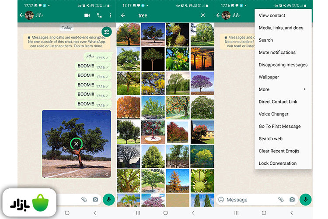Expand the More submenu arrow

304,89
